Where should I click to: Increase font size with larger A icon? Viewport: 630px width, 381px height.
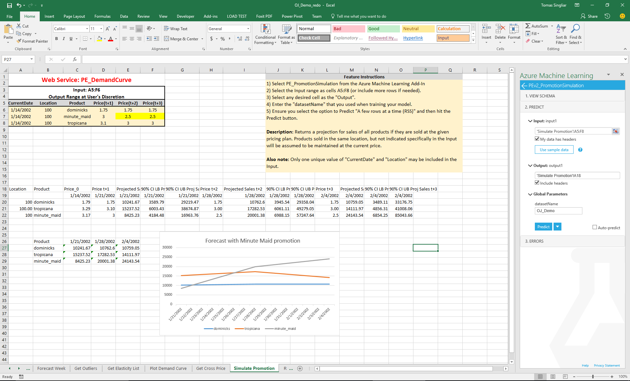pos(108,29)
